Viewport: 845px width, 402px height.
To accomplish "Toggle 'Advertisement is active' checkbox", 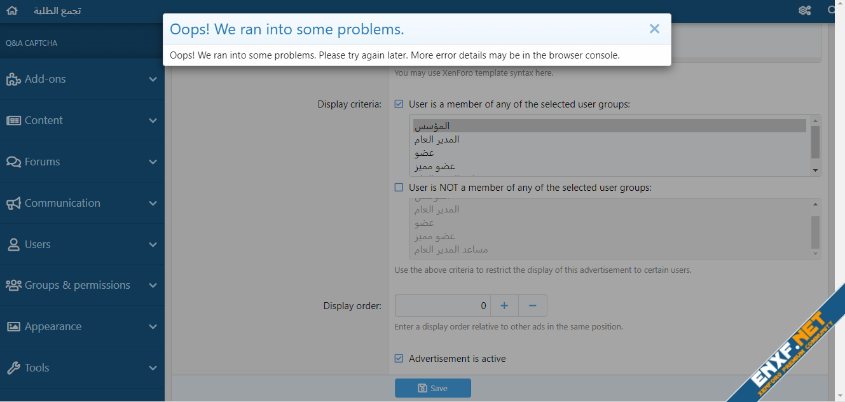I will tap(399, 359).
